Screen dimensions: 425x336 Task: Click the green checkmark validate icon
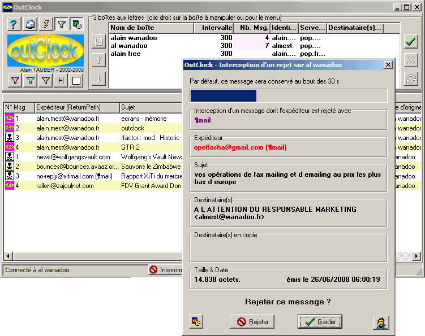411,42
